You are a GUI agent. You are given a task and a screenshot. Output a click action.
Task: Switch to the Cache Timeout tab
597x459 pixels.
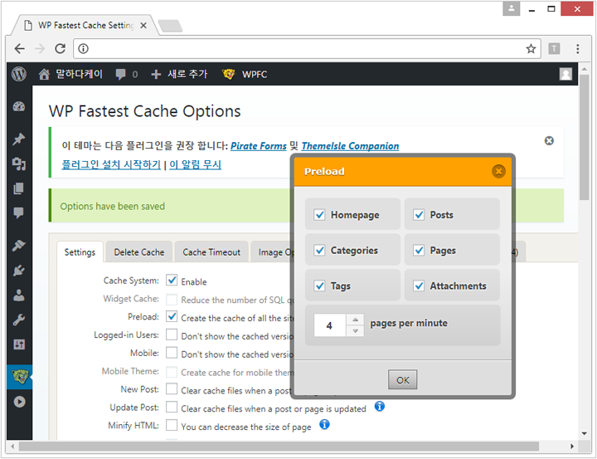211,252
